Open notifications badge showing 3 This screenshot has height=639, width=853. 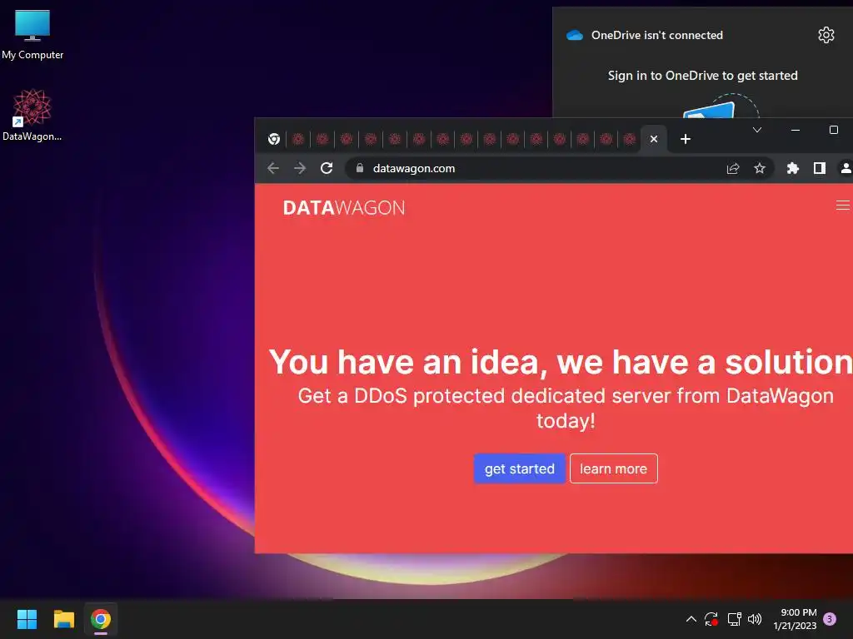(830, 619)
